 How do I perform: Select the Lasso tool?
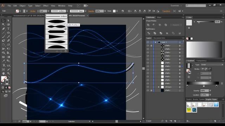(x=8, y=24)
